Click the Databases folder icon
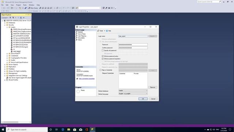Image resolution: width=234 pixels, height=132 pixels. pos(7,23)
